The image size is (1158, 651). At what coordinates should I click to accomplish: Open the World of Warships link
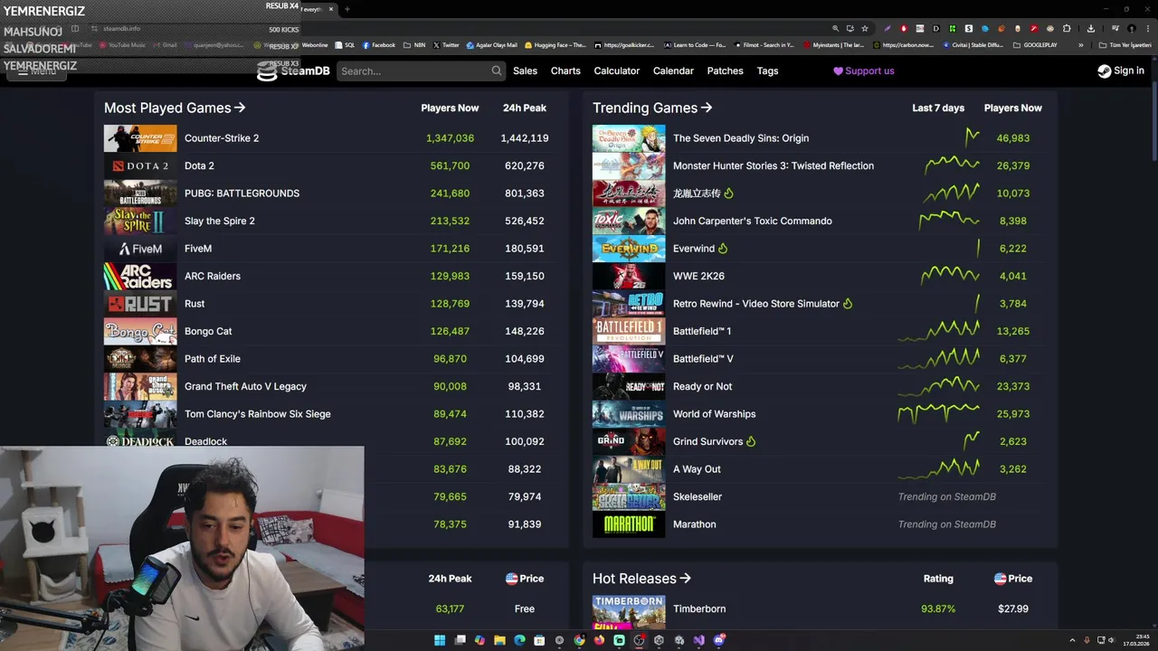(715, 414)
